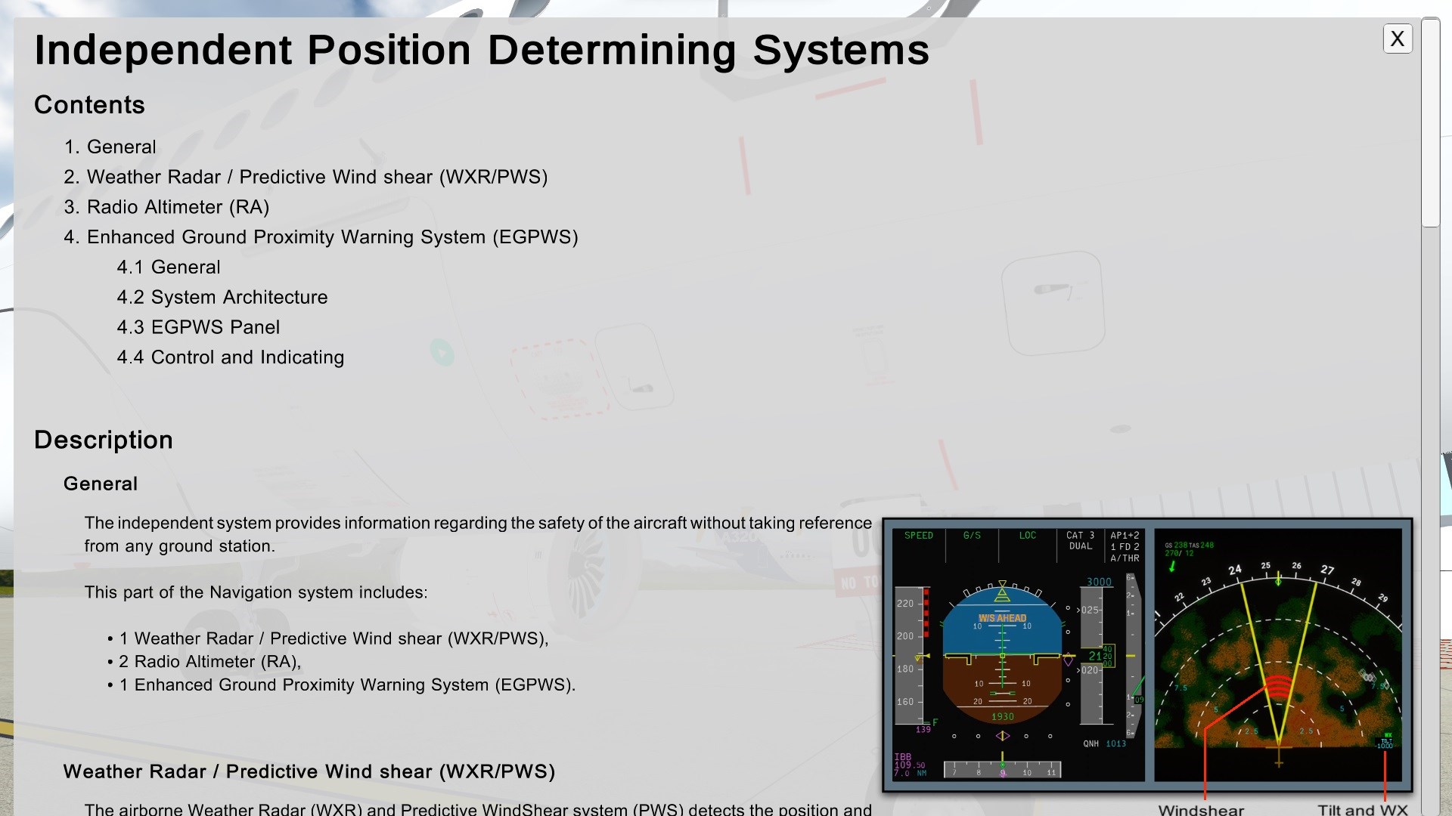The width and height of the screenshot is (1452, 816).
Task: Expand the 4.4 Control and Indicating subsection
Action: coord(230,357)
